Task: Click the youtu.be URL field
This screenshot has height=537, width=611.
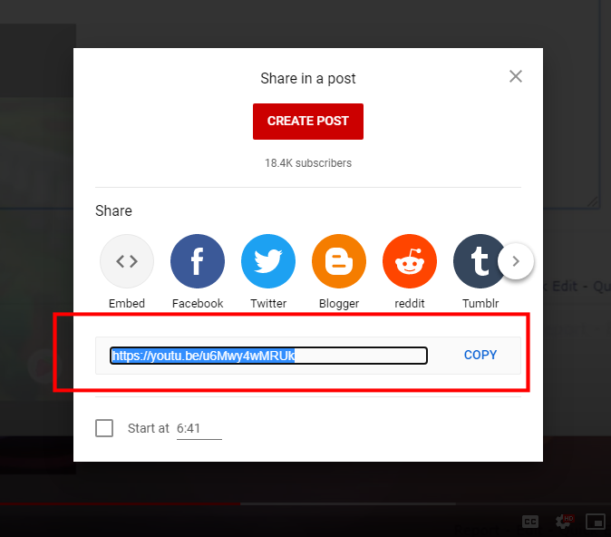Action: click(268, 356)
